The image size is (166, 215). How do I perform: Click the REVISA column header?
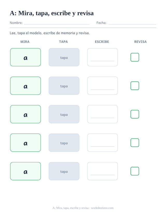tap(140, 42)
